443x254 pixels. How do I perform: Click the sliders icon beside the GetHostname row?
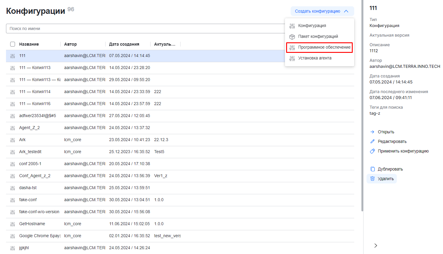tap(13, 224)
